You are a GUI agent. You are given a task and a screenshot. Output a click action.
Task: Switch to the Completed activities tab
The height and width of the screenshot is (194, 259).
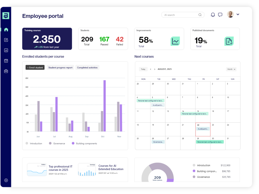click(x=87, y=68)
